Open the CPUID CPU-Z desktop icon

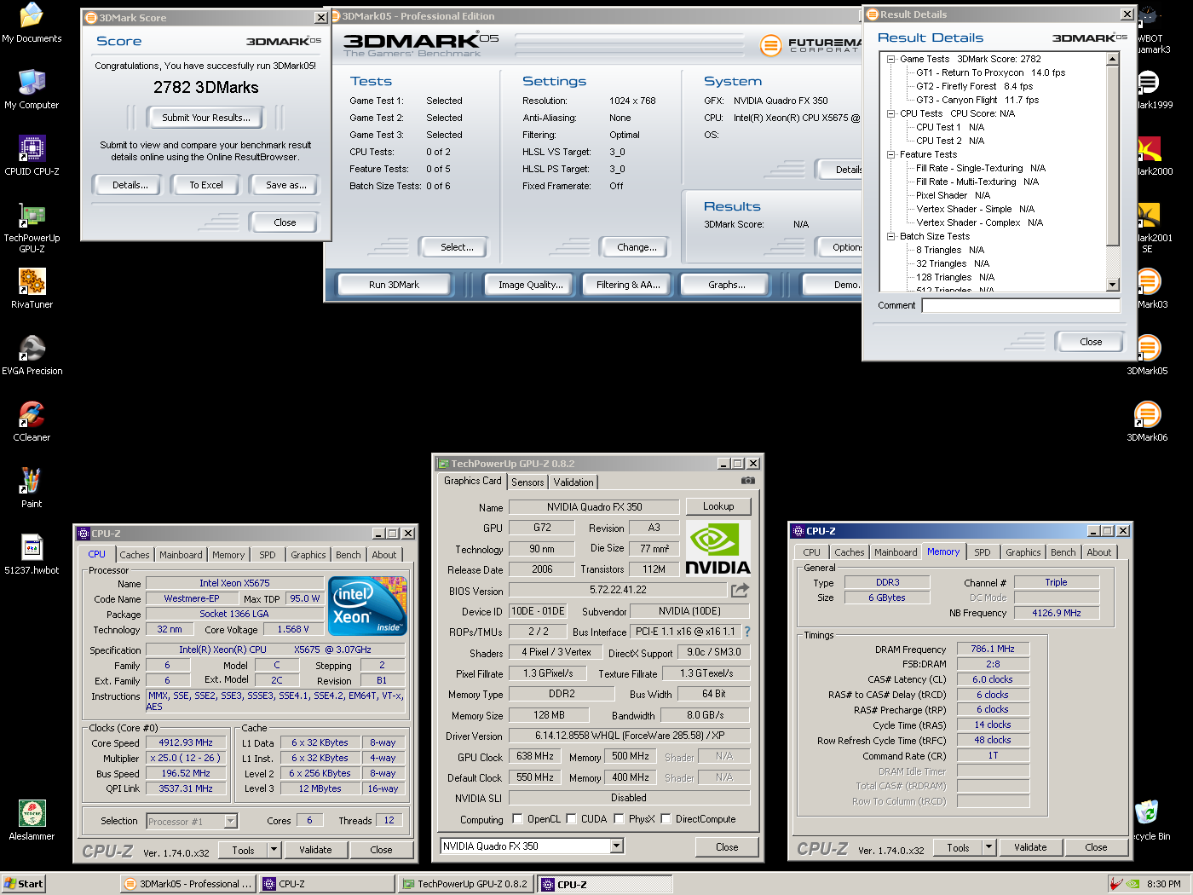click(x=32, y=155)
